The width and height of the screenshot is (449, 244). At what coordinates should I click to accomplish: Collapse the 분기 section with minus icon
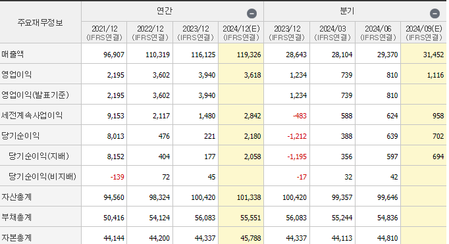[x=435, y=13]
